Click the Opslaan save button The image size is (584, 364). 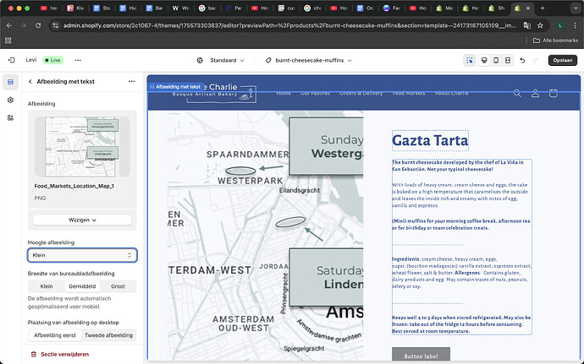(x=562, y=61)
